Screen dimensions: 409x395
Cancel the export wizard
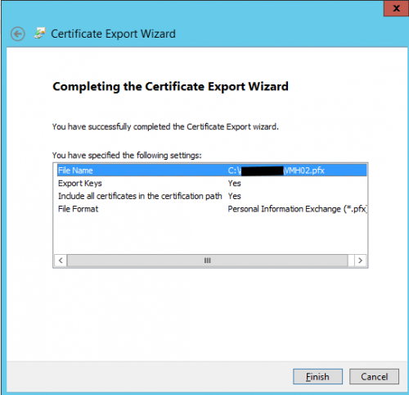(x=374, y=377)
